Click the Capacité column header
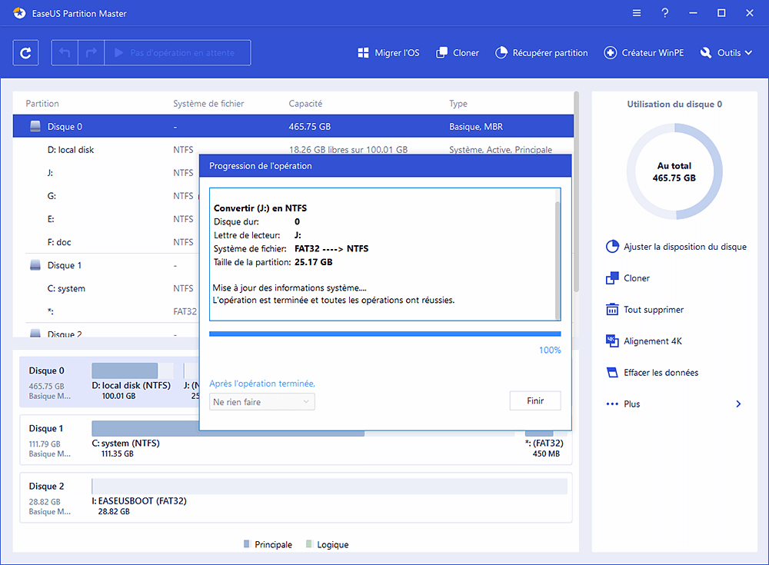769x565 pixels. (x=305, y=104)
